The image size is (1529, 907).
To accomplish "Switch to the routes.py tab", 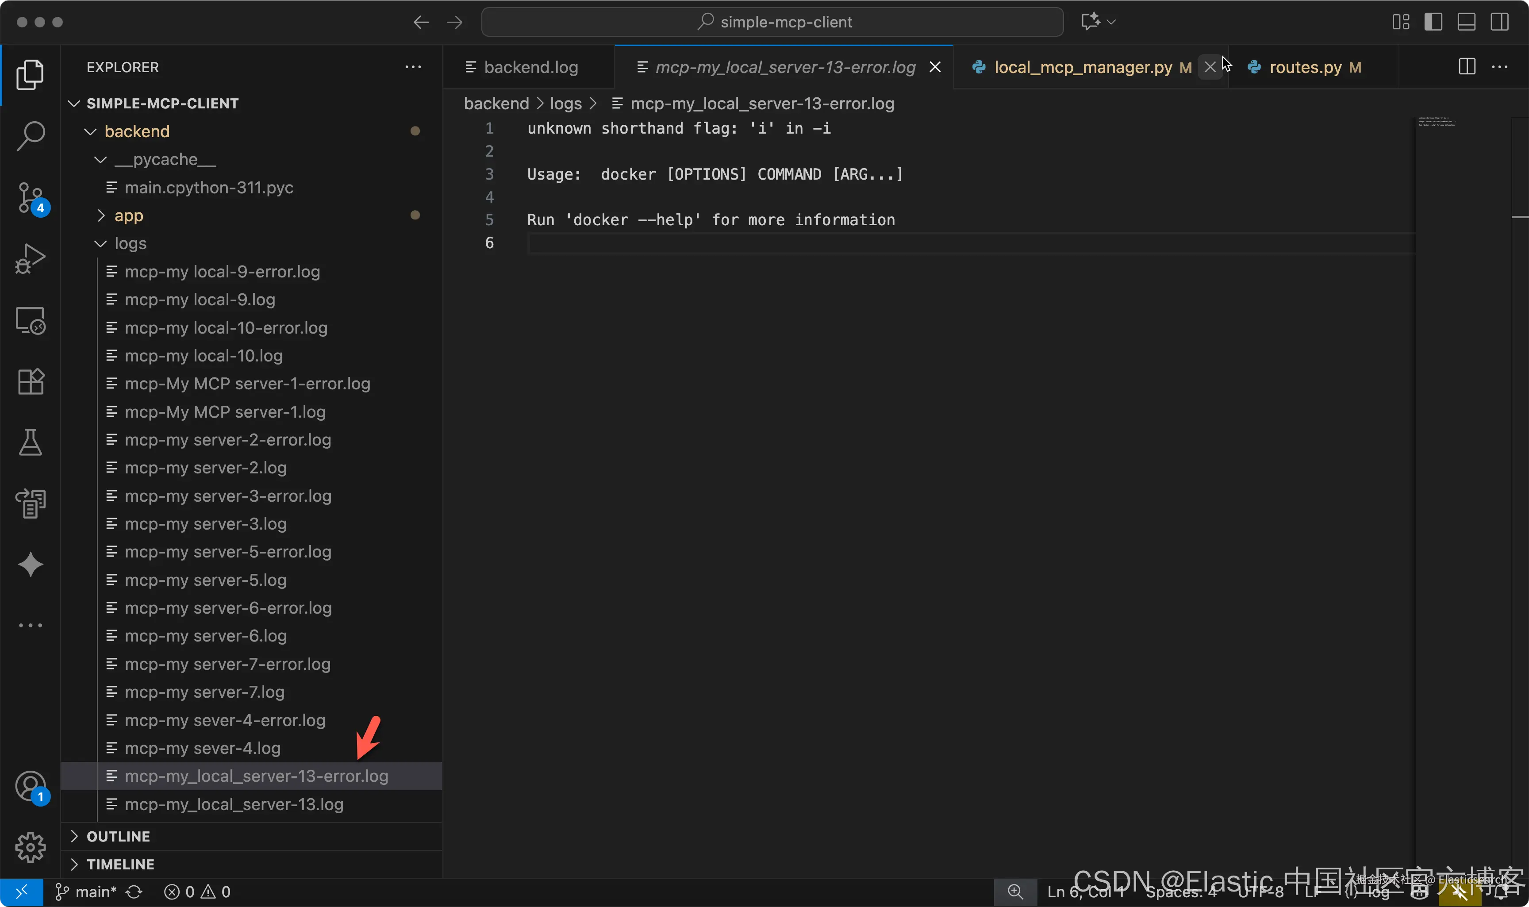I will (1305, 67).
